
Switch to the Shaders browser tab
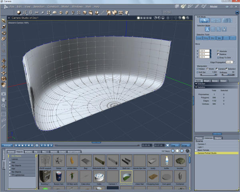point(28,152)
